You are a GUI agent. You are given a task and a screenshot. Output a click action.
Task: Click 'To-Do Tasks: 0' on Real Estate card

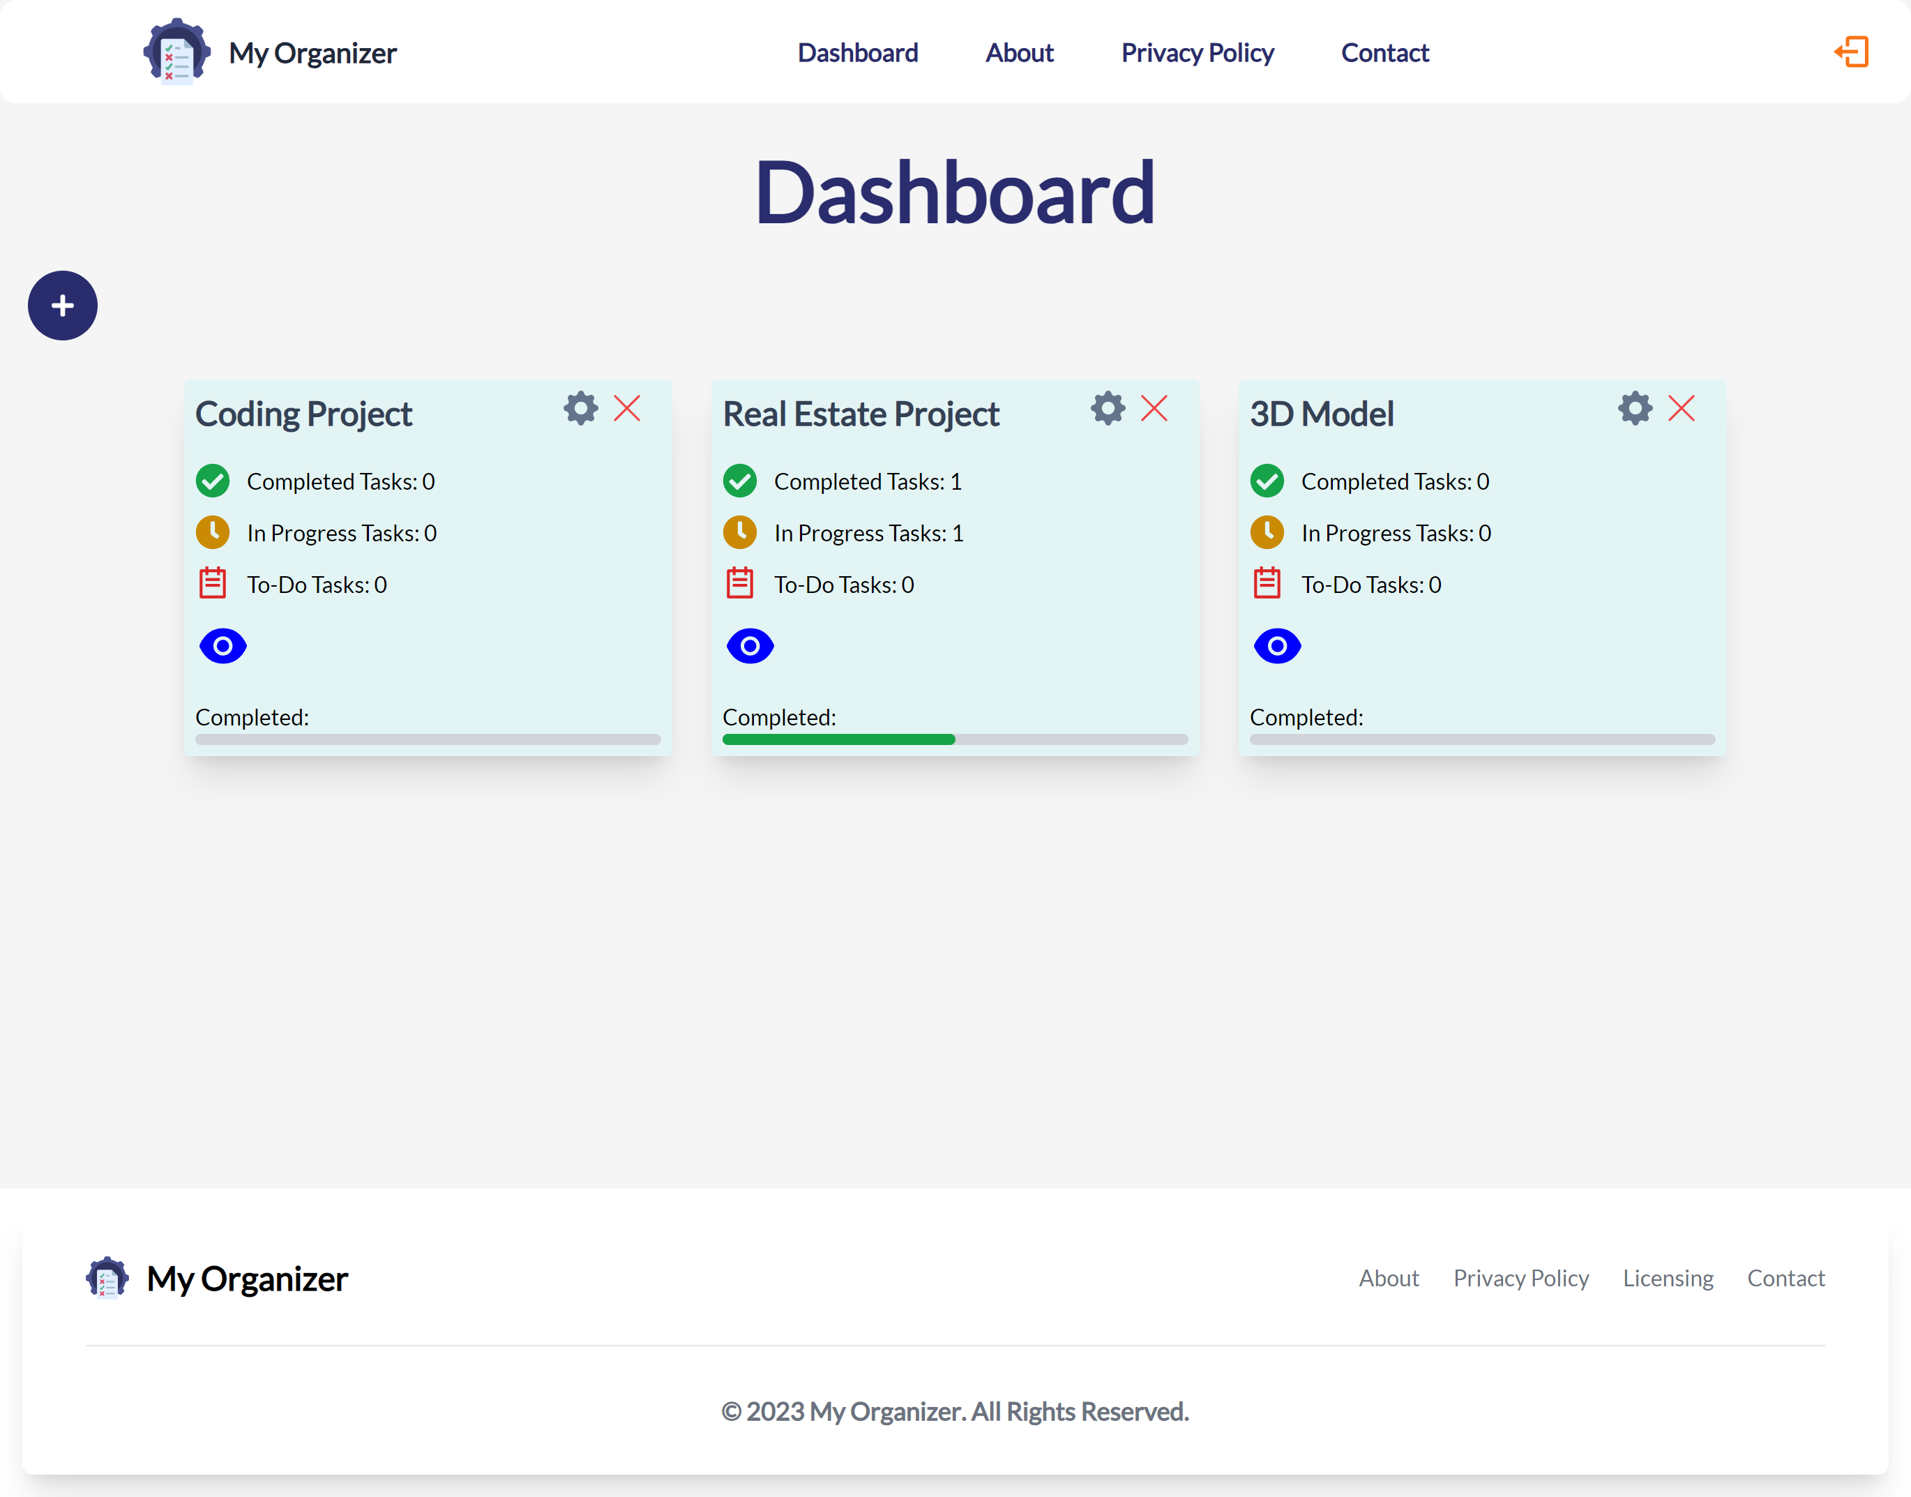tap(844, 585)
